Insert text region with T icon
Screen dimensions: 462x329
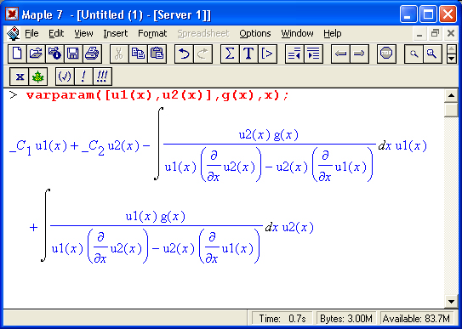pyautogui.click(x=248, y=54)
